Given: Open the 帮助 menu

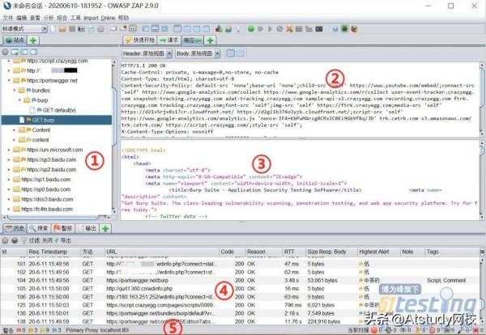Looking at the screenshot, I should 123,18.
